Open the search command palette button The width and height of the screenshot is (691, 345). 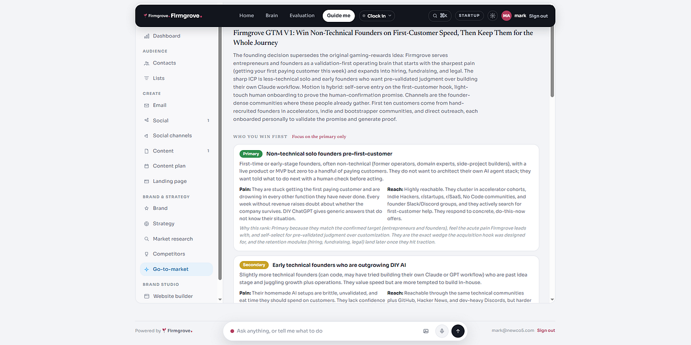pos(440,16)
